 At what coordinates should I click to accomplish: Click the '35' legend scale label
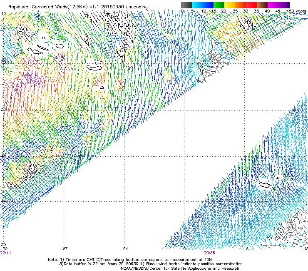(256, 11)
